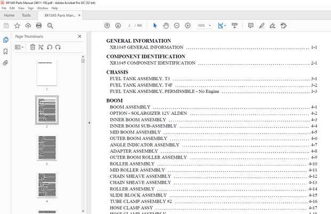The image size is (331, 214).
Task: Rotate page counterclockwise
Action: 50,47
